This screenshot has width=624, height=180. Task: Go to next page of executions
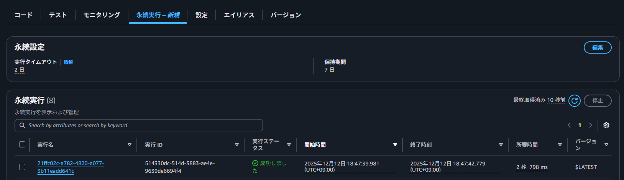(590, 125)
